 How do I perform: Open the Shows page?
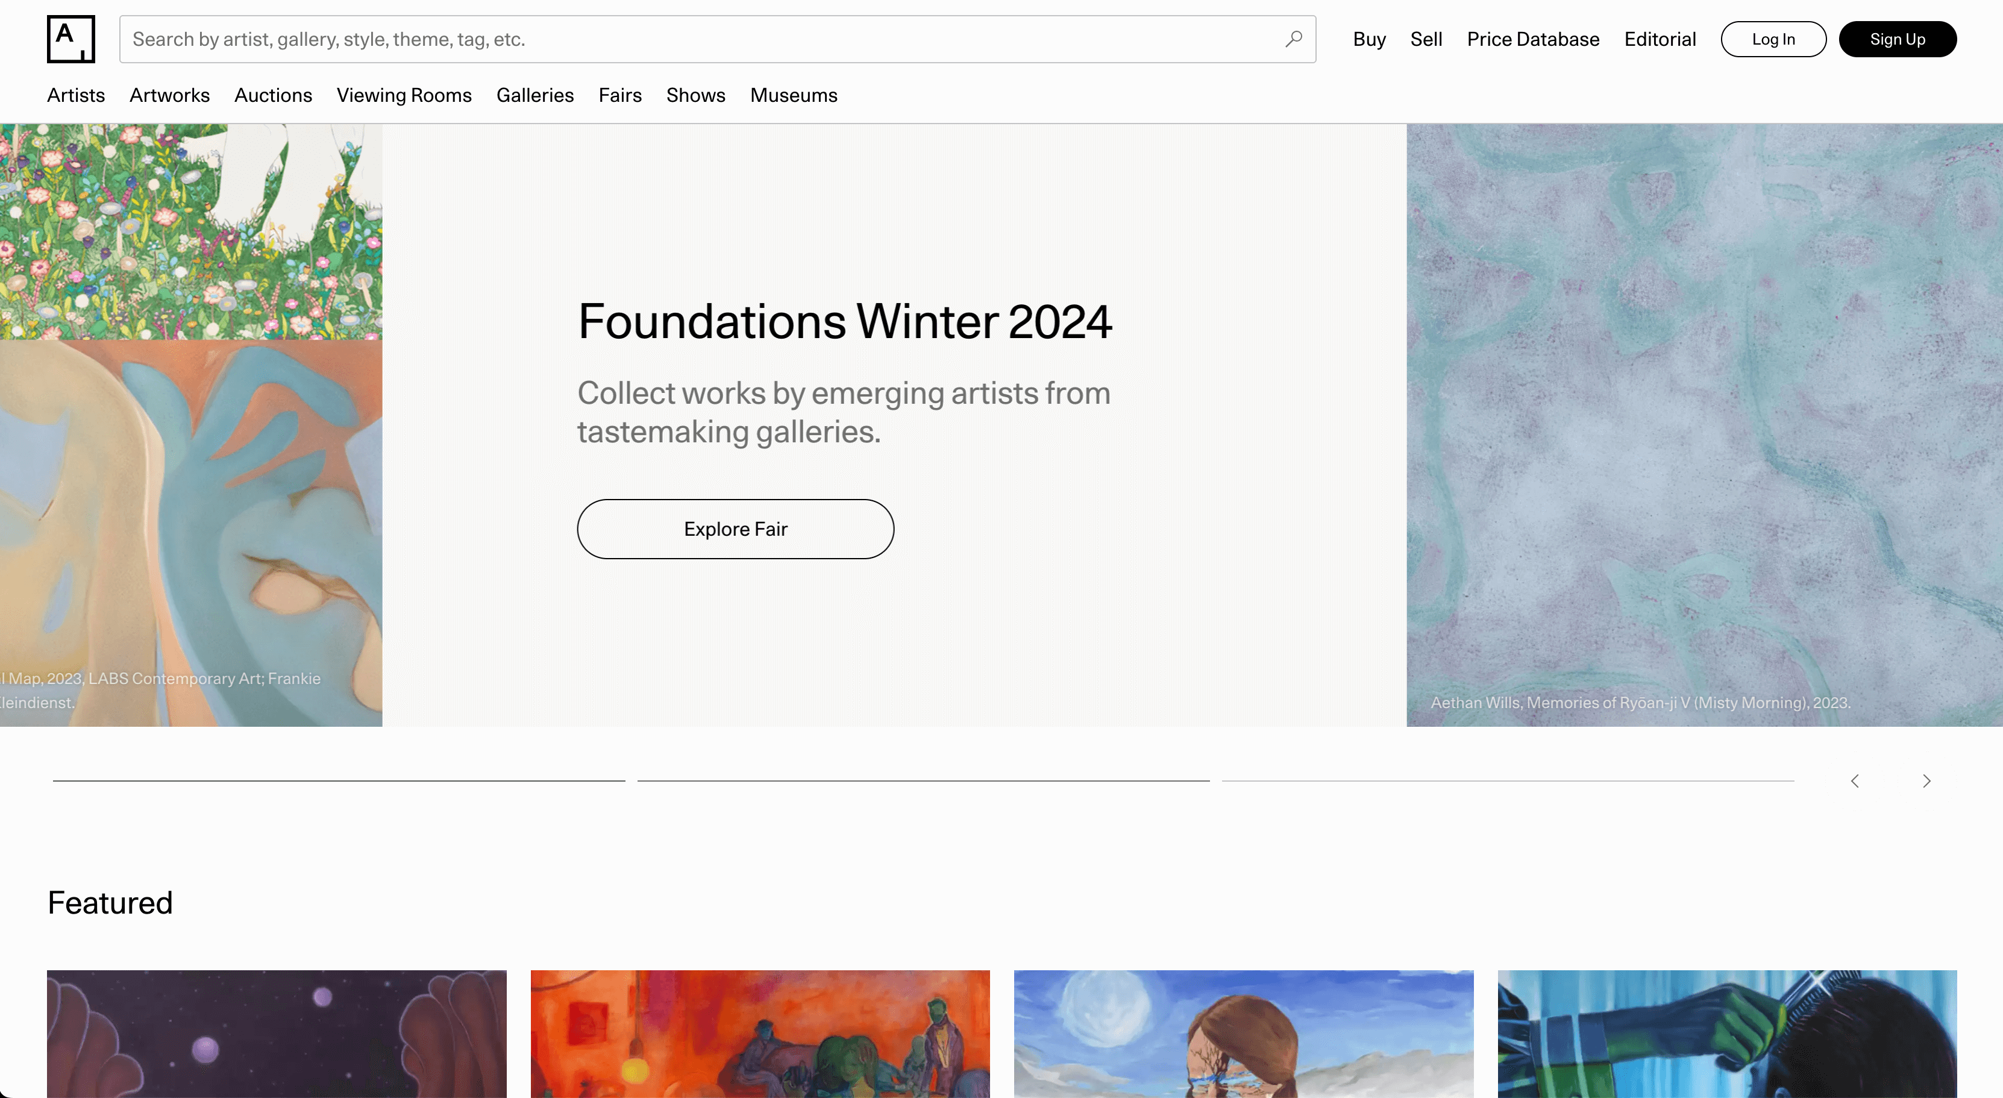[695, 95]
